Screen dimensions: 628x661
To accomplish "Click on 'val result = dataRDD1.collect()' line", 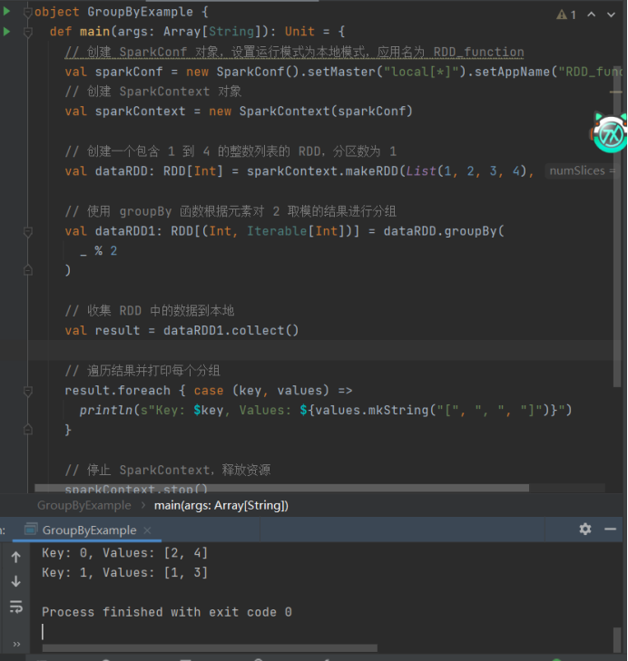I will tap(182, 330).
